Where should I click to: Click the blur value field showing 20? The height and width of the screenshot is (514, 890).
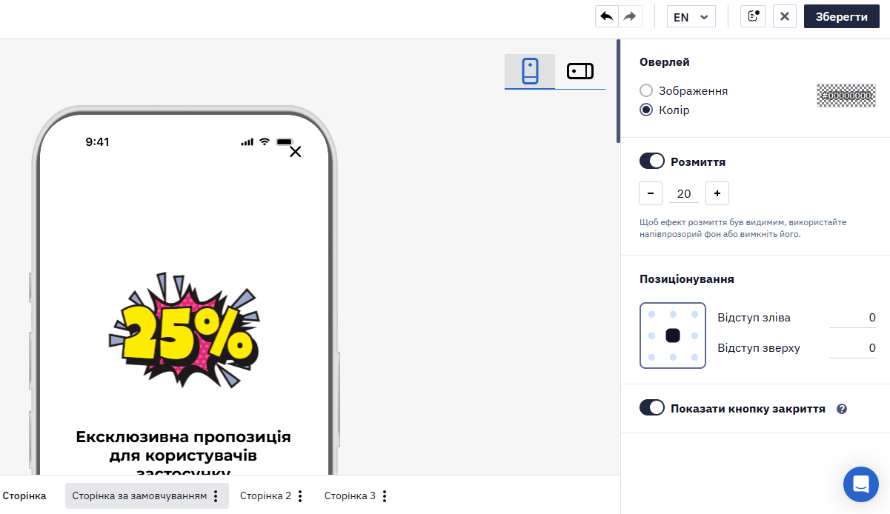point(684,193)
